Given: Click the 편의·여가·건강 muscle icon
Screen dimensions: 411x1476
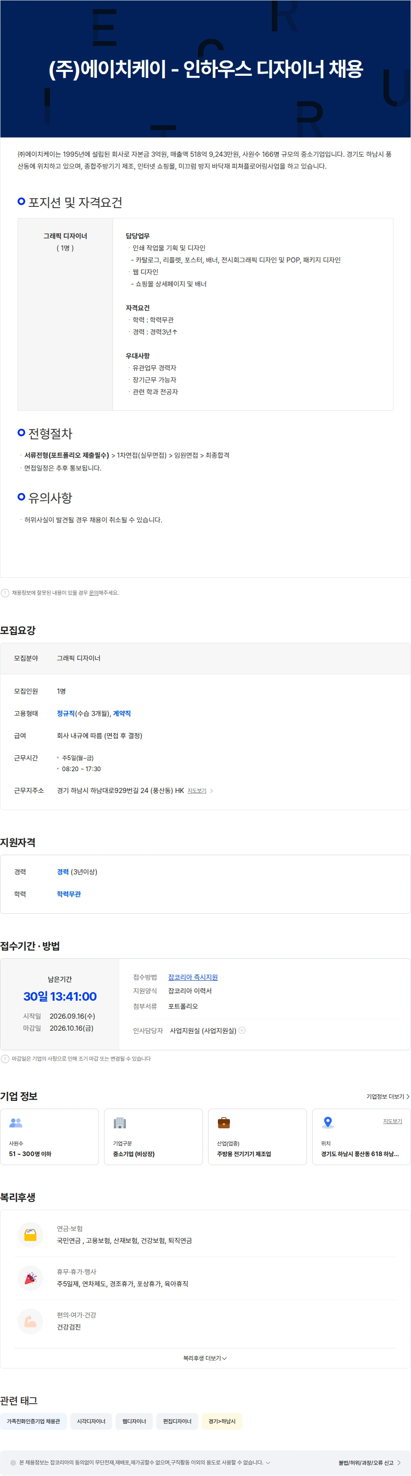Looking at the screenshot, I should point(30,1321).
